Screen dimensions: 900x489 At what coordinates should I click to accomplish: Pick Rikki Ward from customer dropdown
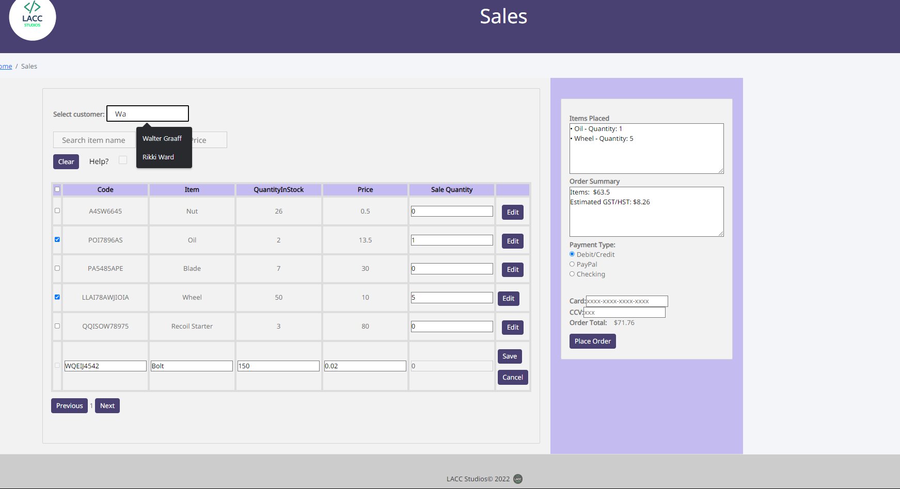point(158,157)
